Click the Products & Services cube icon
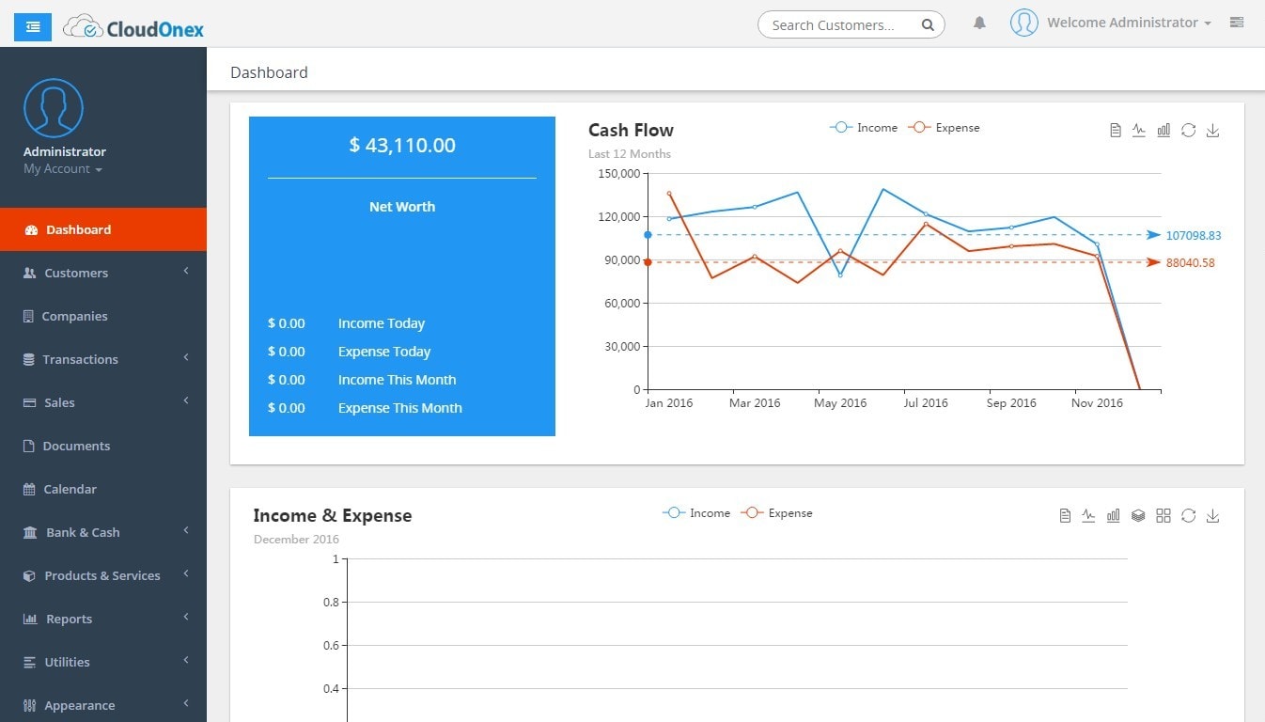Screen dimensions: 1265x722 28,575
